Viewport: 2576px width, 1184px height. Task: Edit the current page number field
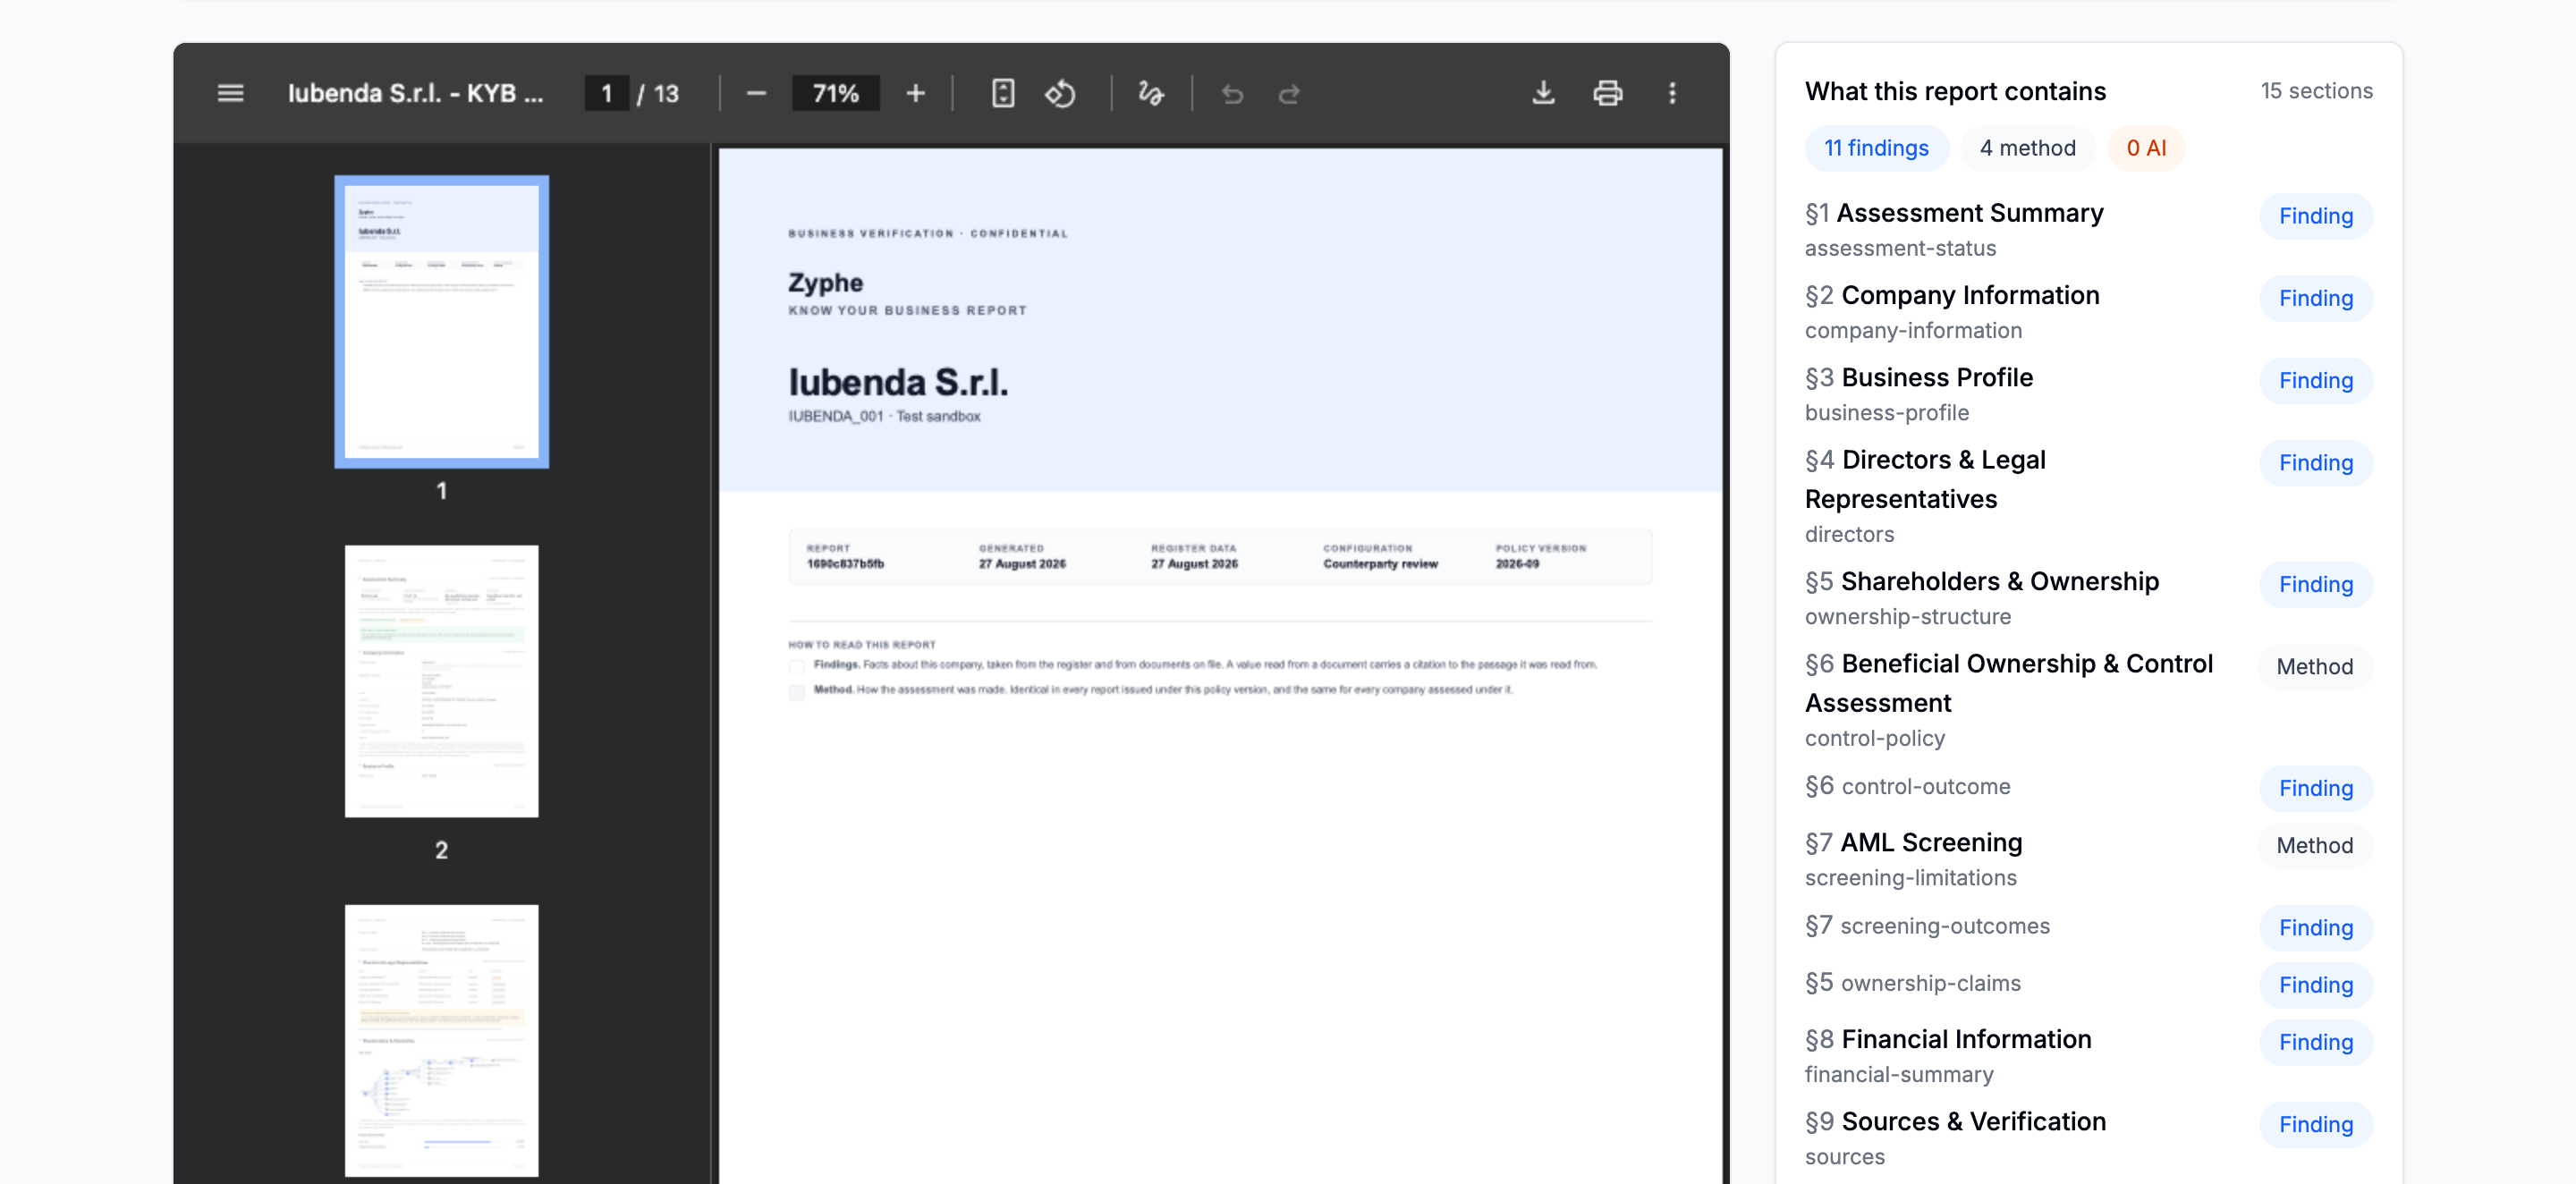(606, 93)
